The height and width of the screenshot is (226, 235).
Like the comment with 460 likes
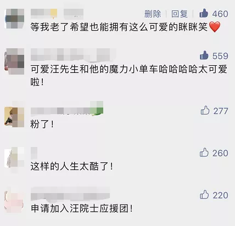click(204, 13)
